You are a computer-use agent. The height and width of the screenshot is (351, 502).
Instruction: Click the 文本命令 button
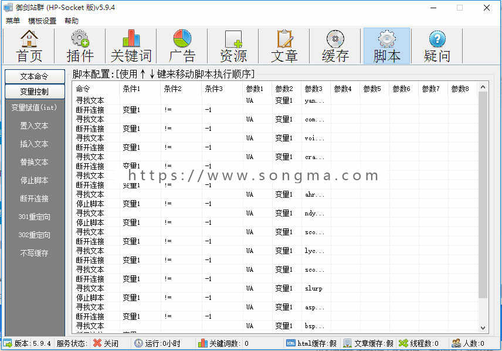click(x=35, y=76)
